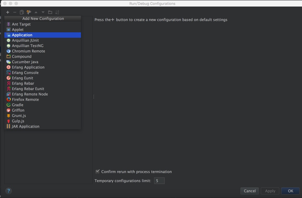
Task: Select Compound configuration type
Action: [42, 56]
